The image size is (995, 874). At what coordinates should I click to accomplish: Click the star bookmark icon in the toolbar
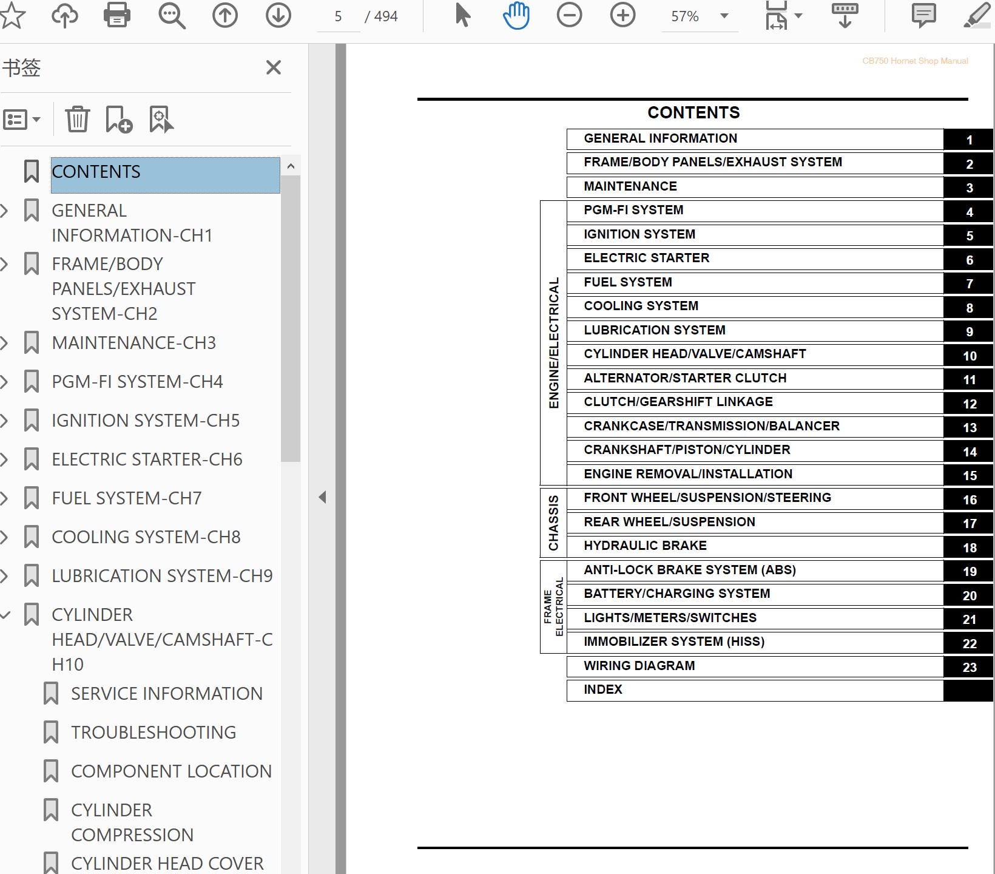tap(12, 15)
